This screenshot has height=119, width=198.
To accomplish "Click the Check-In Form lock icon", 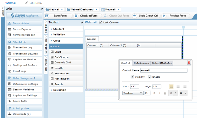I will pyautogui.click(x=76, y=16).
